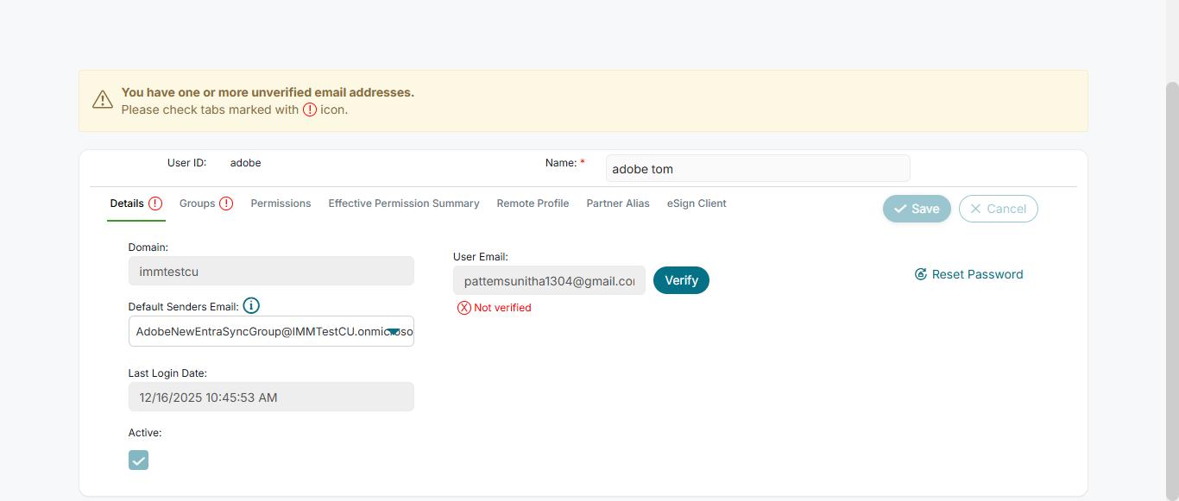1179x501 pixels.
Task: Uncheck the Active checkbox
Action: [138, 460]
